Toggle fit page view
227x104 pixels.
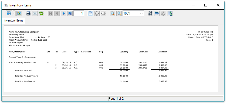point(97,13)
